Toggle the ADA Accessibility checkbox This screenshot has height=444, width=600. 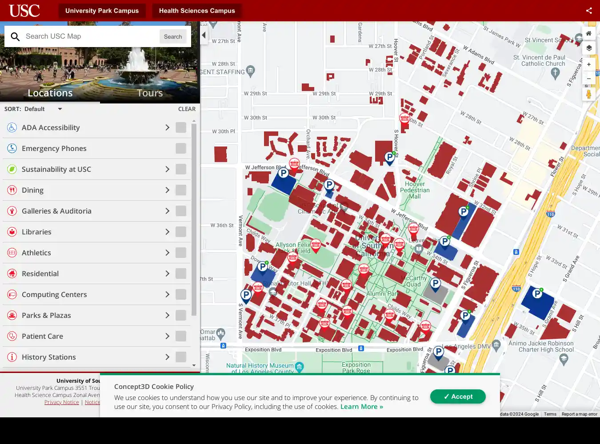181,127
